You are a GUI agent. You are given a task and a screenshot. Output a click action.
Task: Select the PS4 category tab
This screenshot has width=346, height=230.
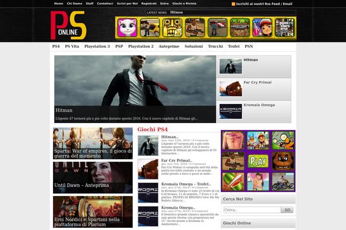pos(56,47)
